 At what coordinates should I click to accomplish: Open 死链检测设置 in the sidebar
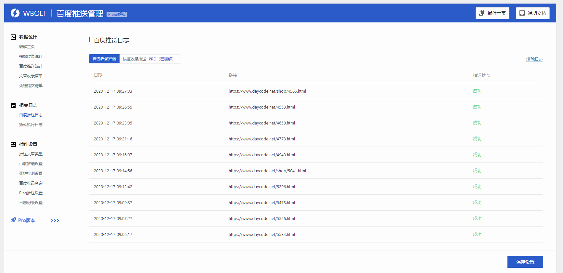click(31, 174)
